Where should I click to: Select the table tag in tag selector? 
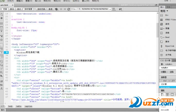(19, 106)
